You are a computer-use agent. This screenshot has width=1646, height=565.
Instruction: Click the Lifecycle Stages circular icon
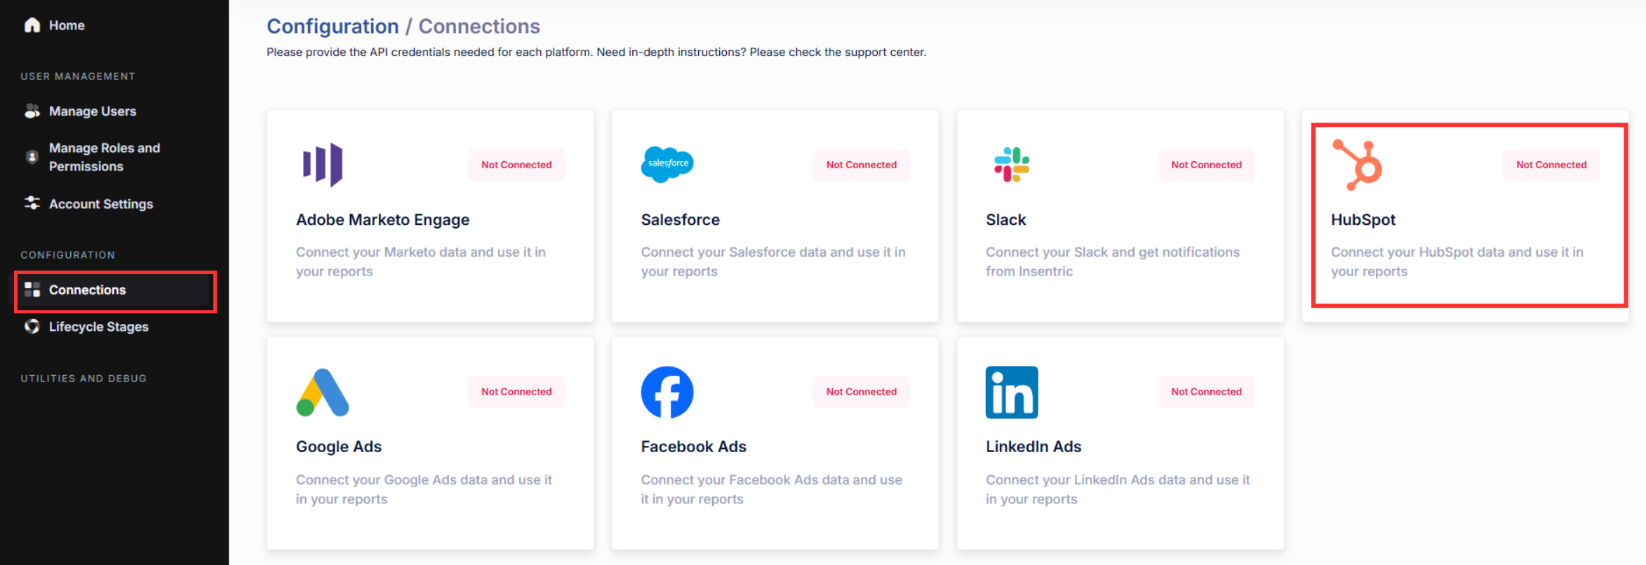pyautogui.click(x=32, y=327)
